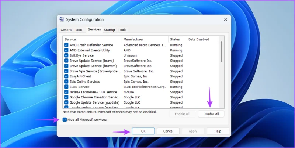
Task: Toggle Hide all Microsoft services checkbox
Action: point(65,119)
